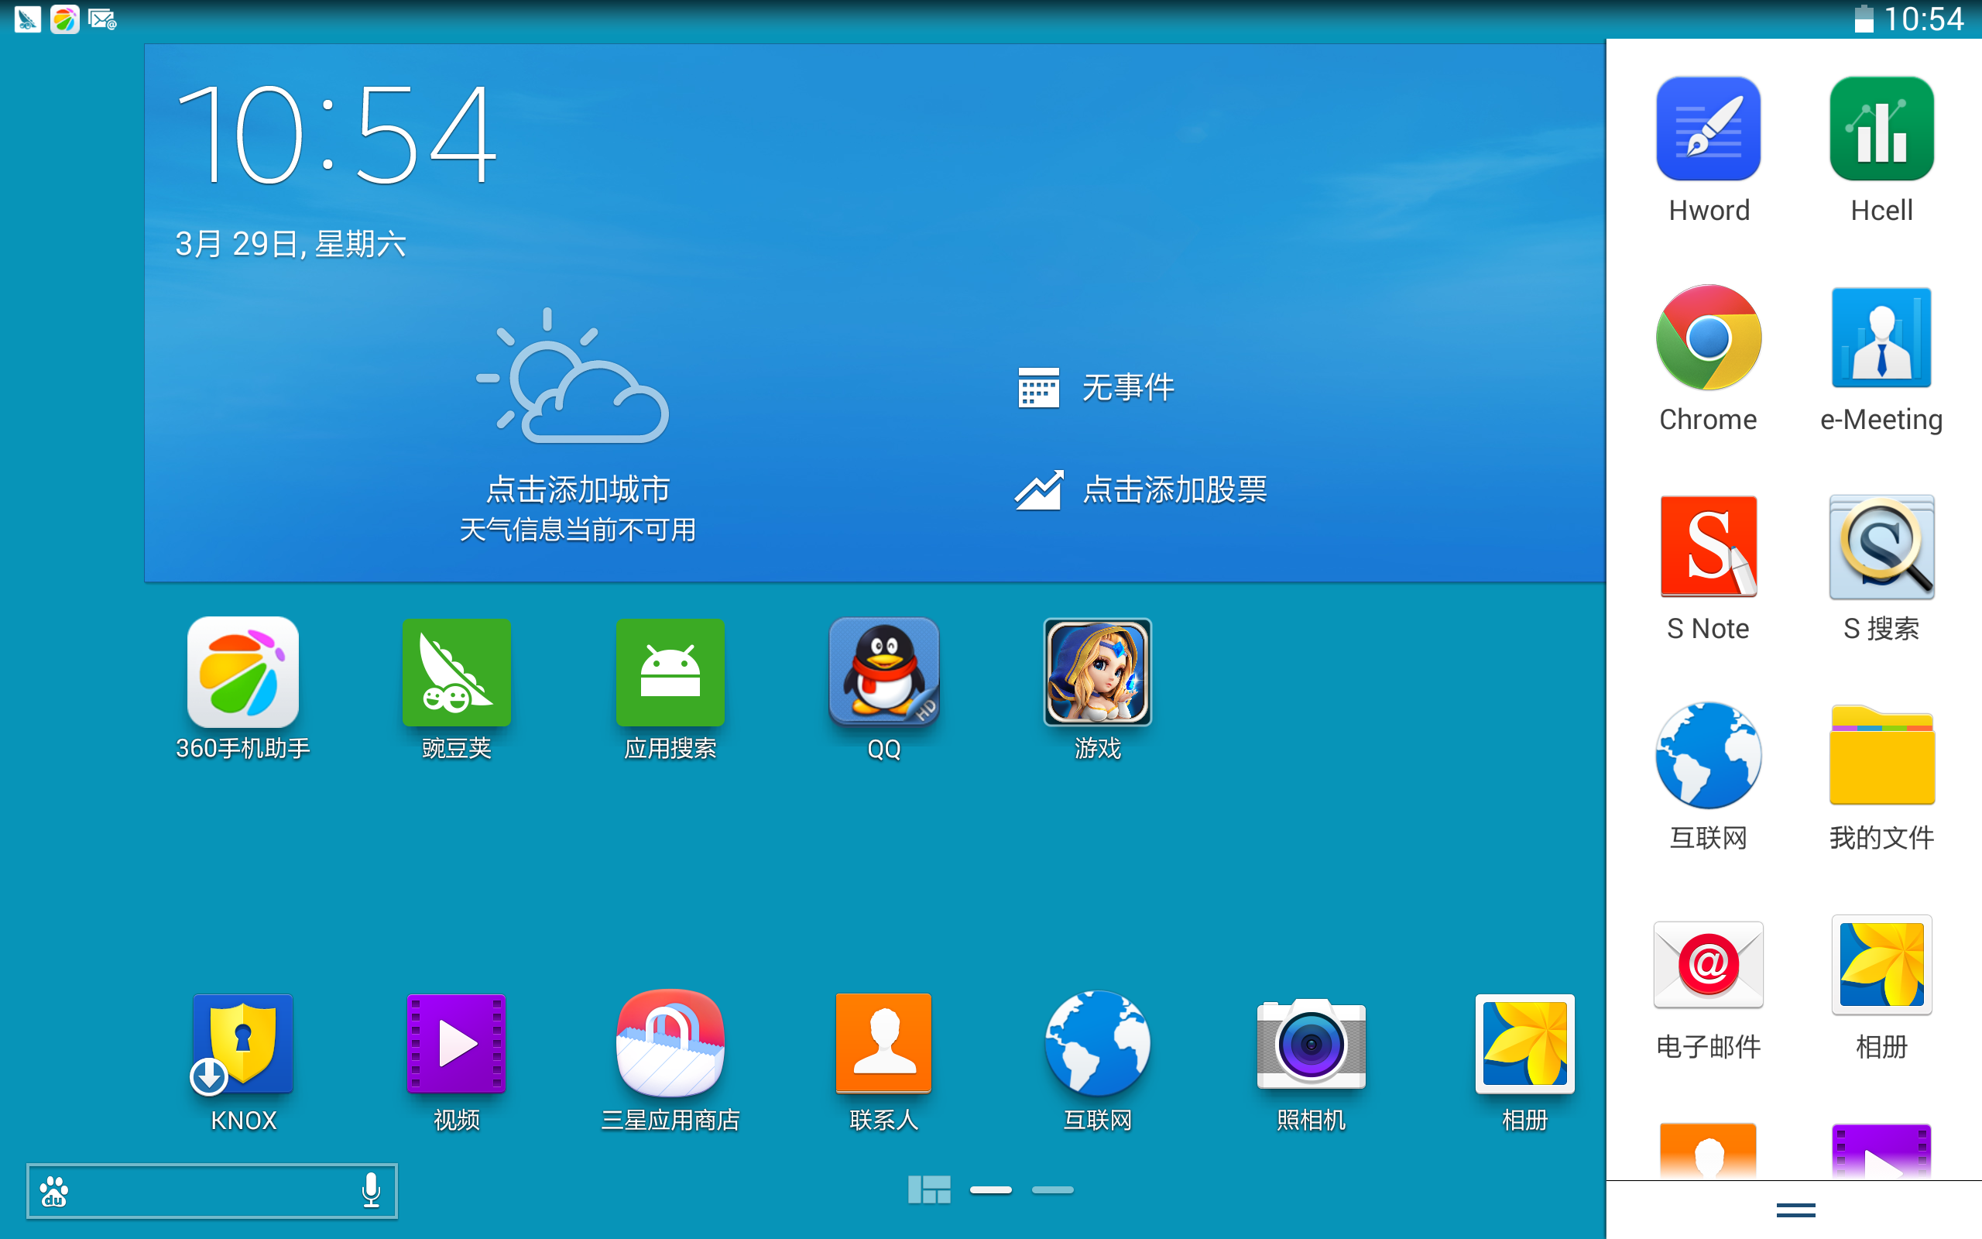This screenshot has height=1239, width=1982.
Task: Launch the 豌豆荚 app
Action: (x=456, y=672)
